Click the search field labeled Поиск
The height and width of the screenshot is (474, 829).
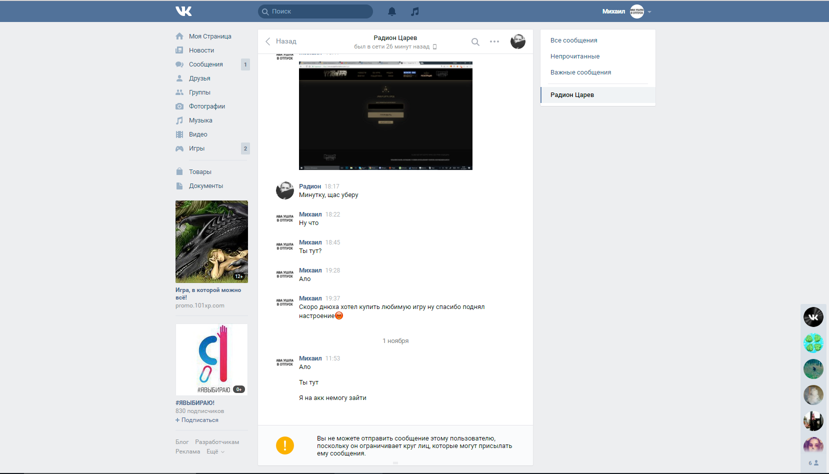(x=315, y=11)
